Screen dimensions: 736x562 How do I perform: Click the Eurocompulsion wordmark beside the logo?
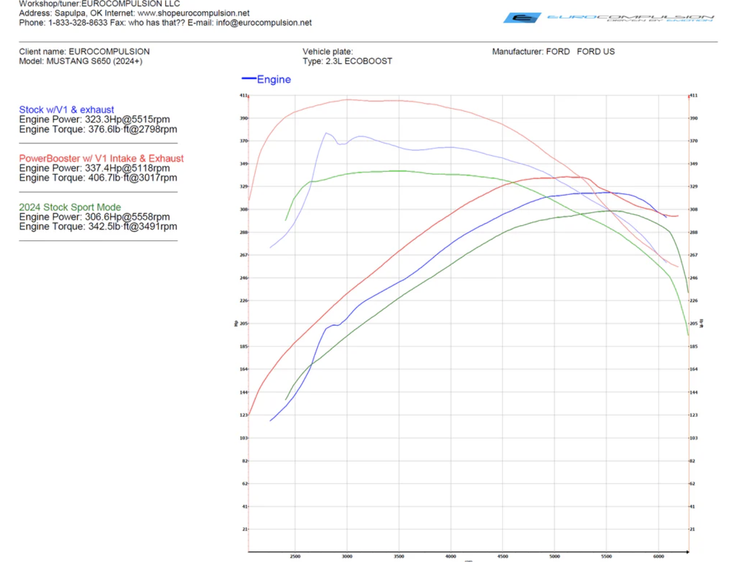point(630,18)
